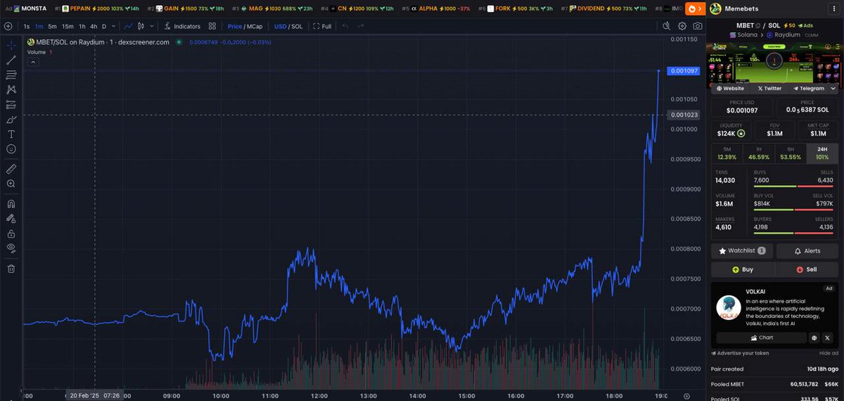Toggle magnet mode for drawings
Screen dimensions: 844x401
point(11,203)
